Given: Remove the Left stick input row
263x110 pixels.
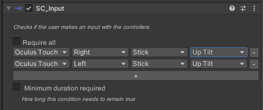Looking at the screenshot, I should [254, 64].
